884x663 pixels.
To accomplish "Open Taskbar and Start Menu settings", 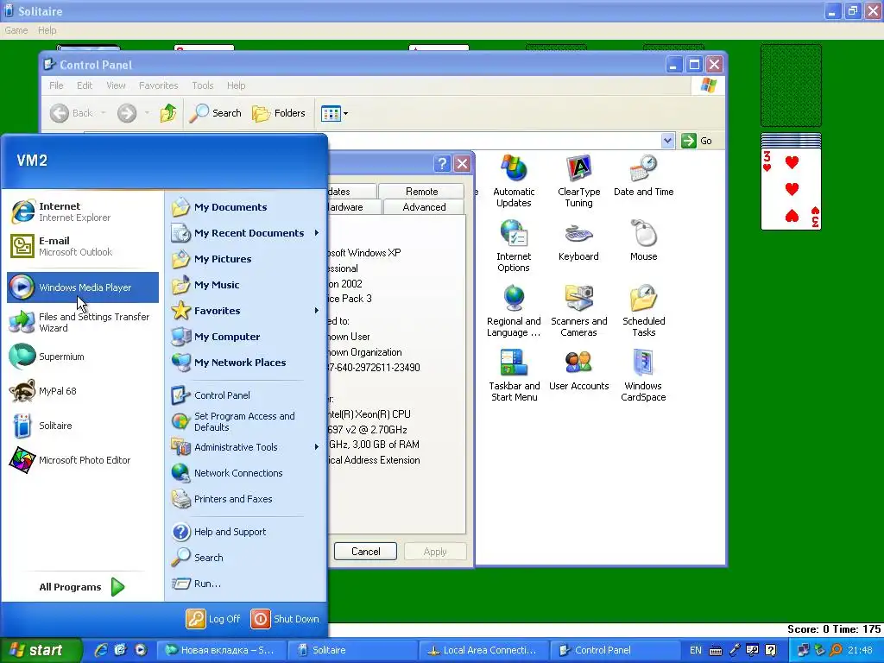I will (514, 376).
